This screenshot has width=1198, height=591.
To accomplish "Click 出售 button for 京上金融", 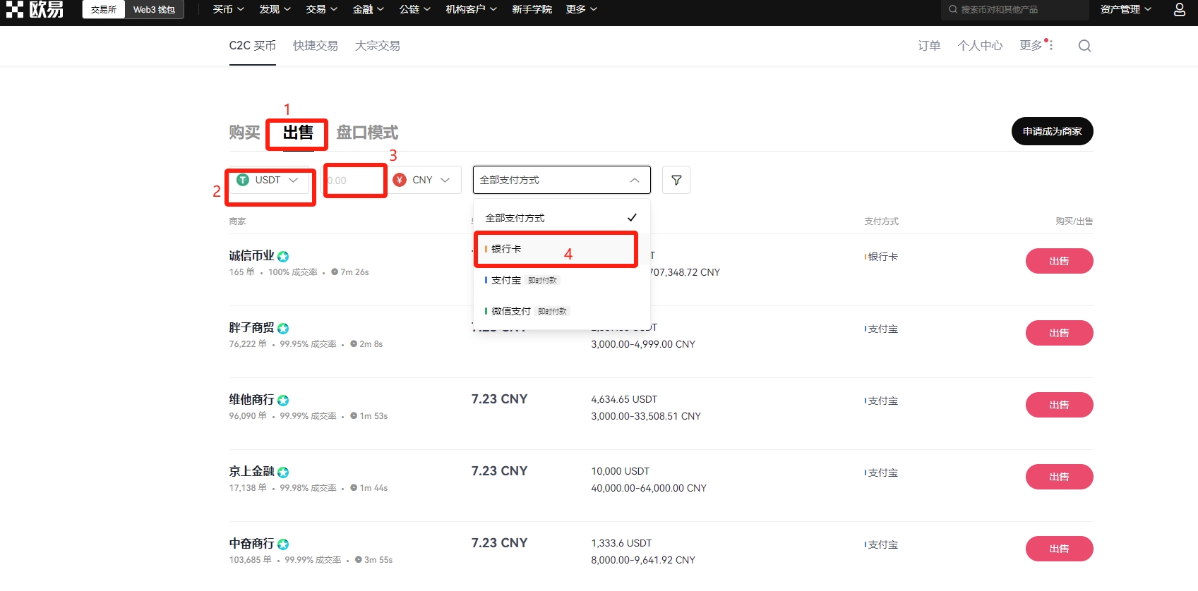I will [x=1059, y=477].
